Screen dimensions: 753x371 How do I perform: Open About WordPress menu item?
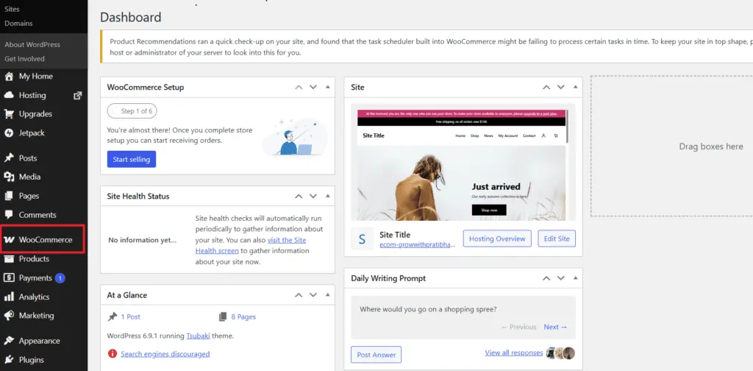pos(32,44)
